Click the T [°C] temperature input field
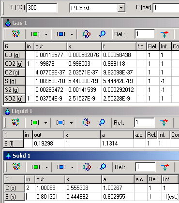 pyautogui.click(x=42, y=8)
